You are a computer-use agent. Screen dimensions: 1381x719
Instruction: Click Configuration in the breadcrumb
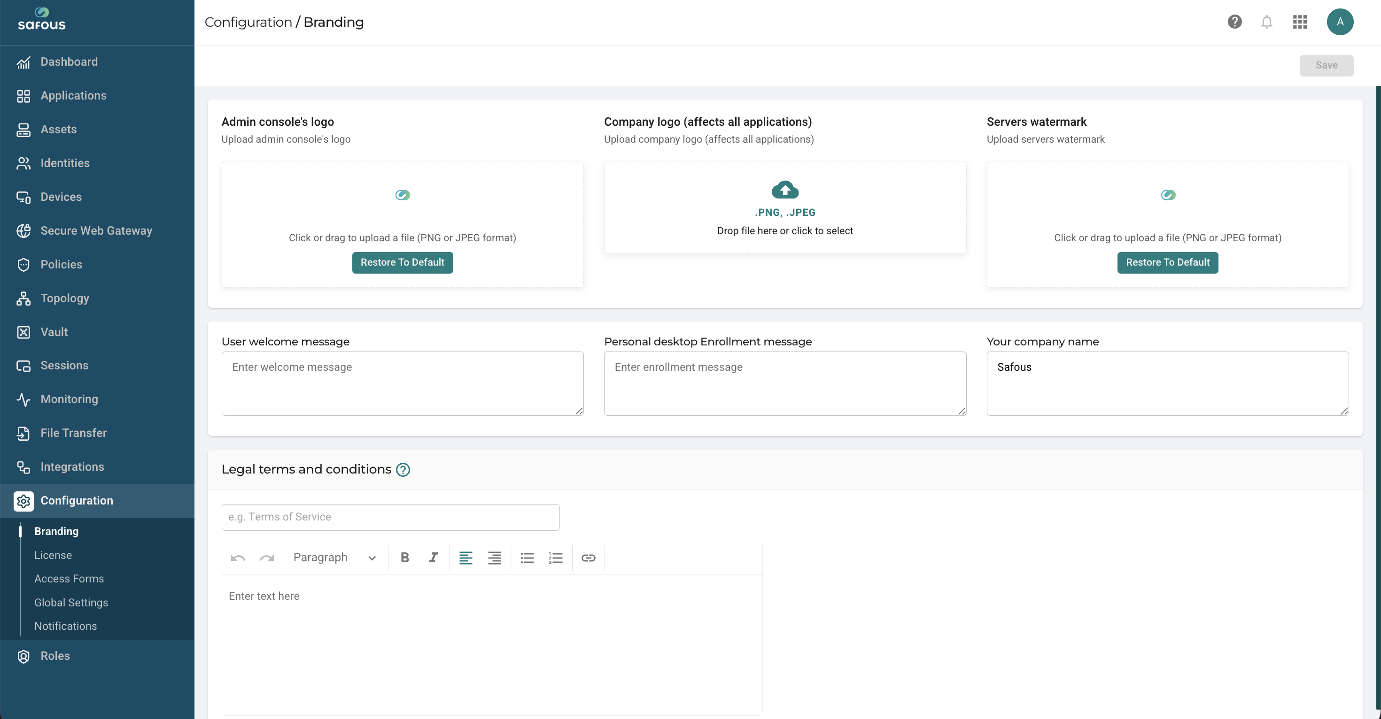click(x=248, y=22)
